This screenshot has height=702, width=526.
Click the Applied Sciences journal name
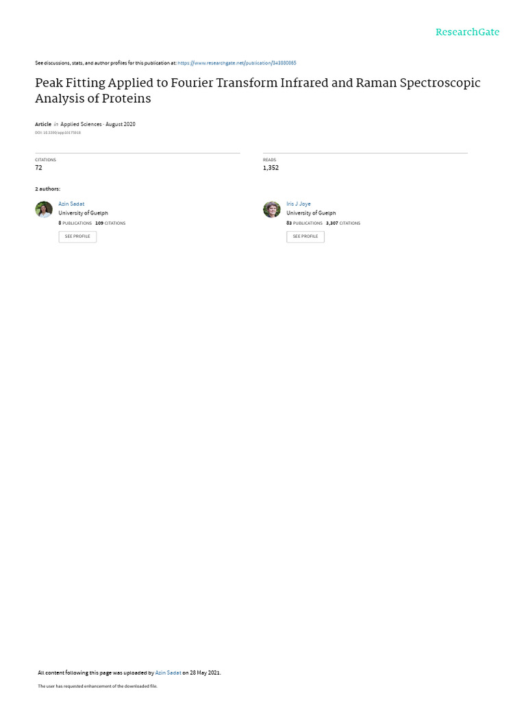(x=81, y=124)
